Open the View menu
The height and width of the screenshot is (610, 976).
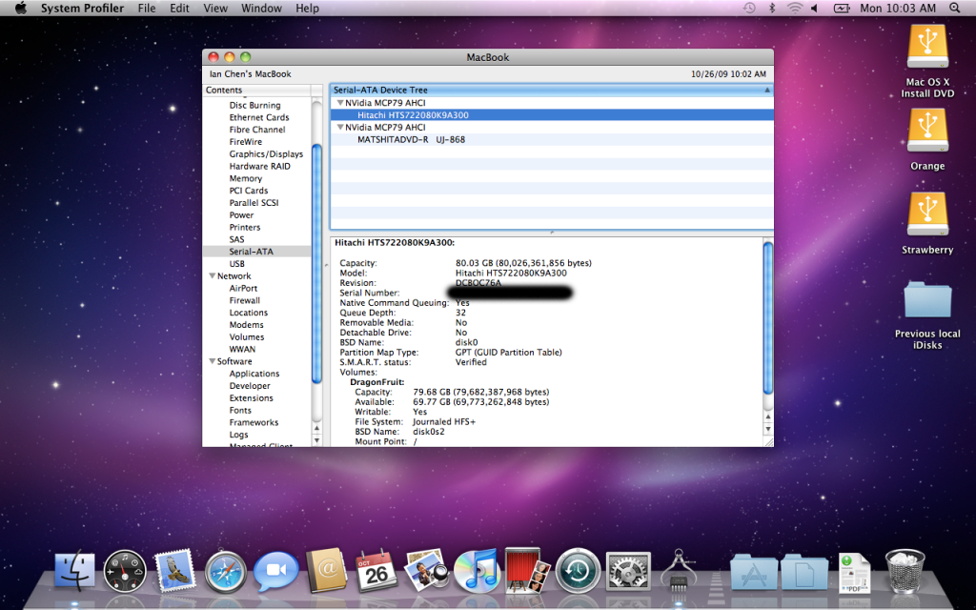pos(215,8)
